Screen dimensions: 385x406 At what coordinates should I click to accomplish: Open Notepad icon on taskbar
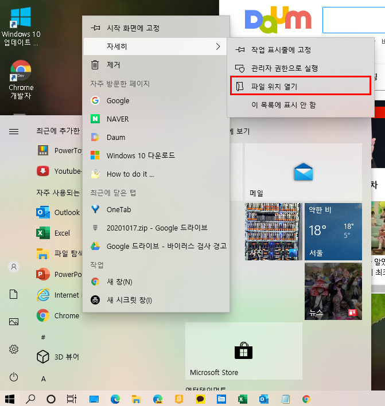click(x=285, y=399)
